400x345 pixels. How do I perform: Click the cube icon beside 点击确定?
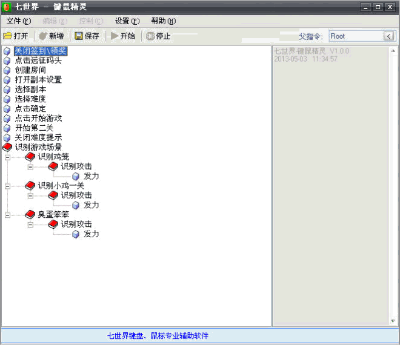[7, 109]
